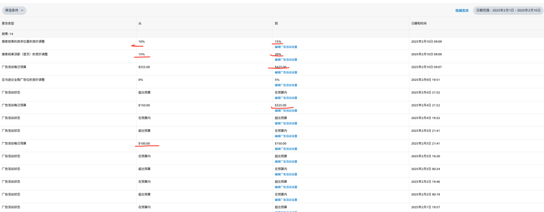Click the 20% value in the 到 column
The width and height of the screenshot is (544, 212).
pos(278,54)
